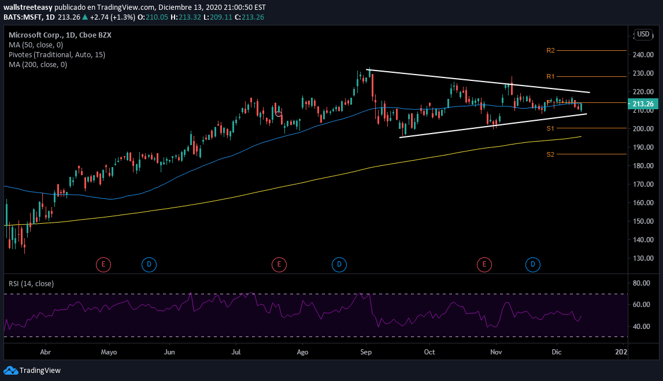
Task: Click the 190.00 price axis label
Action: 643,147
